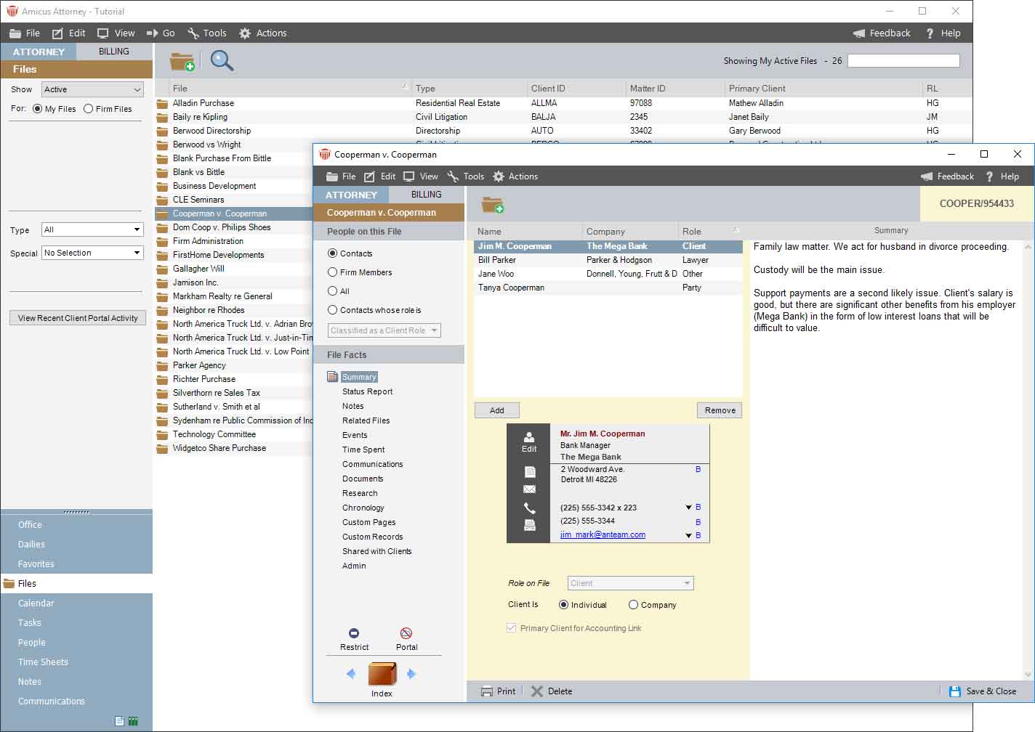
Task: Click the Portal icon
Action: (x=406, y=633)
